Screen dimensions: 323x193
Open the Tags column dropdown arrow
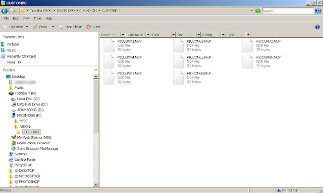(173, 35)
